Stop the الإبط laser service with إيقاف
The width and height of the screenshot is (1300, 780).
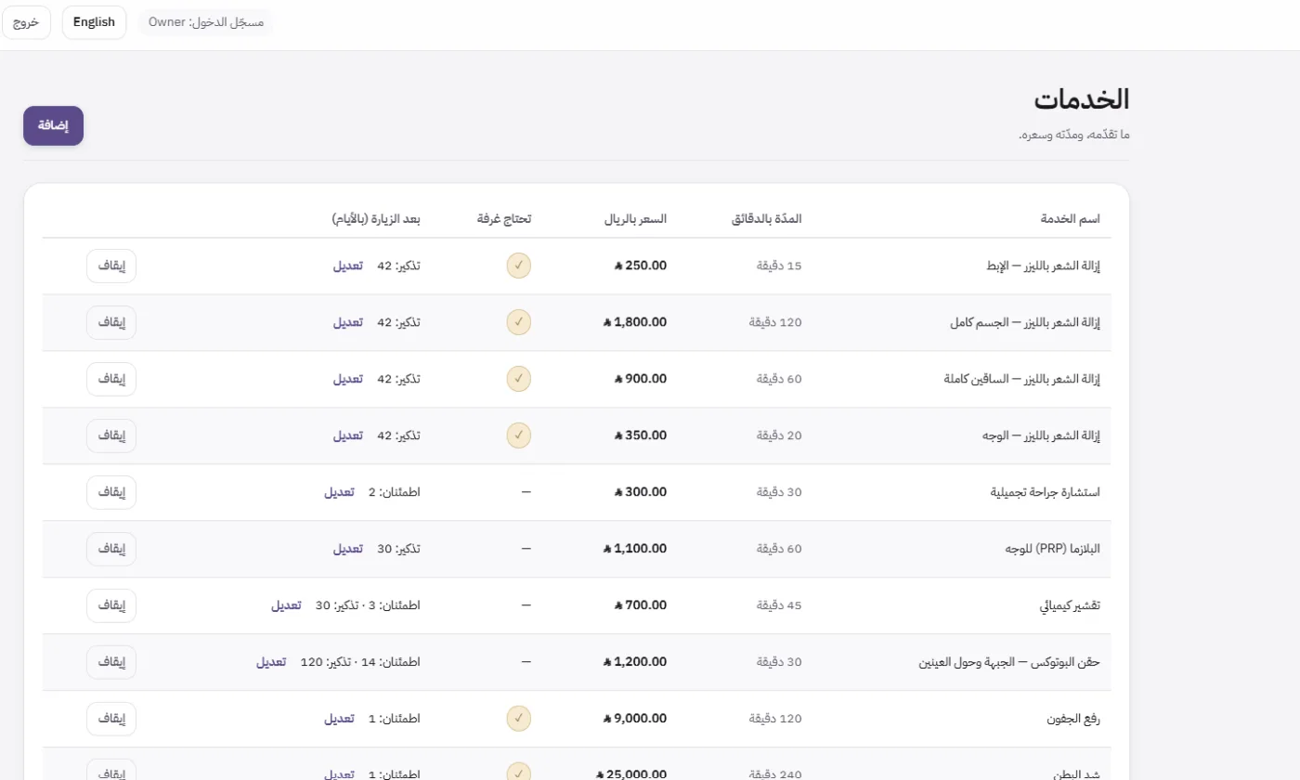111,266
